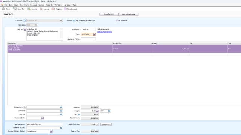Click the Amount column header
The image size is (241, 135).
(170, 43)
